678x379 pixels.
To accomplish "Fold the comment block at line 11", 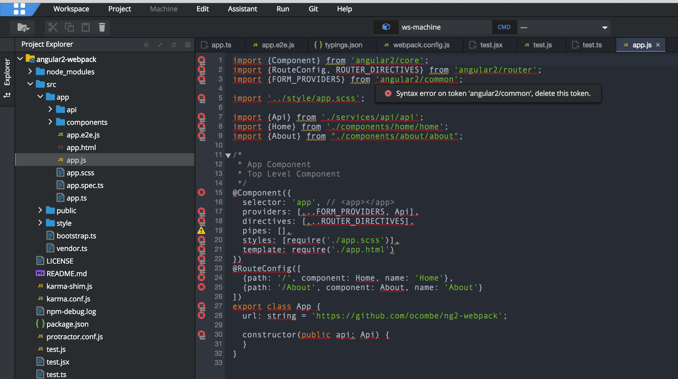I will tap(228, 155).
